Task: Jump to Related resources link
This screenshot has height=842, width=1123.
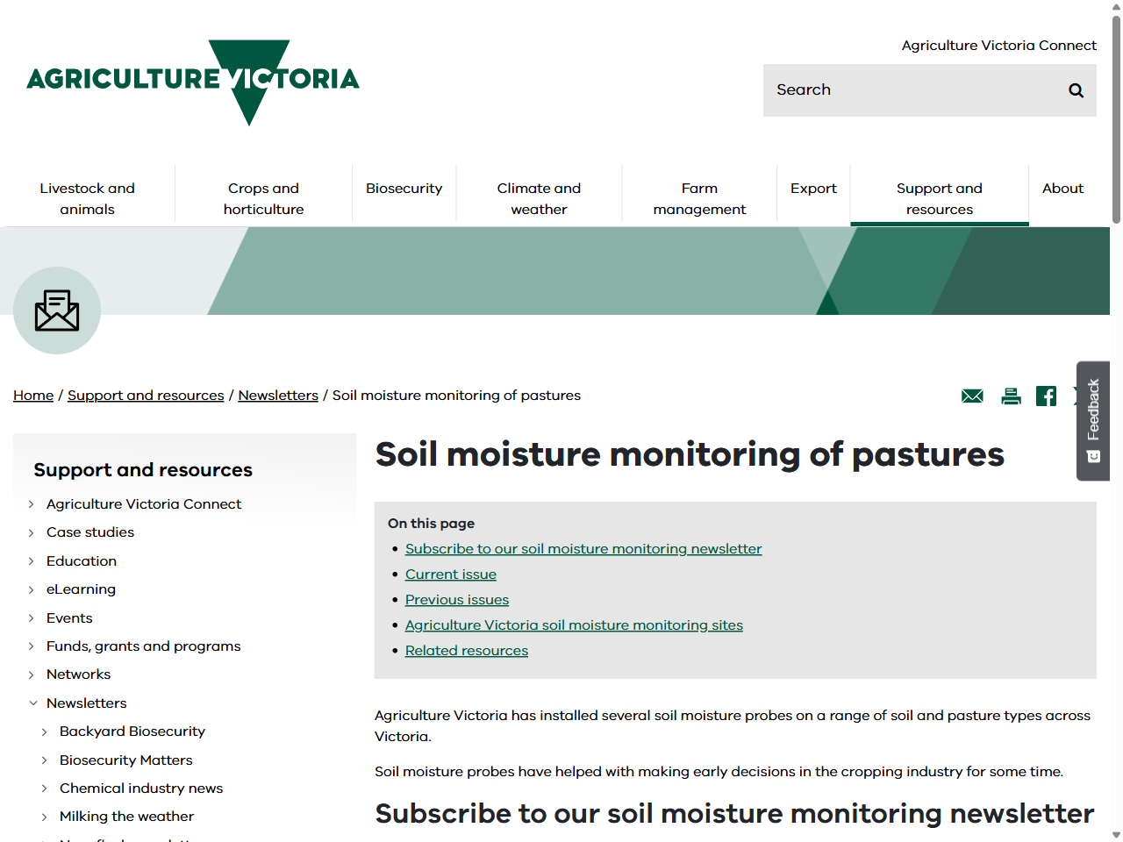Action: pyautogui.click(x=467, y=651)
